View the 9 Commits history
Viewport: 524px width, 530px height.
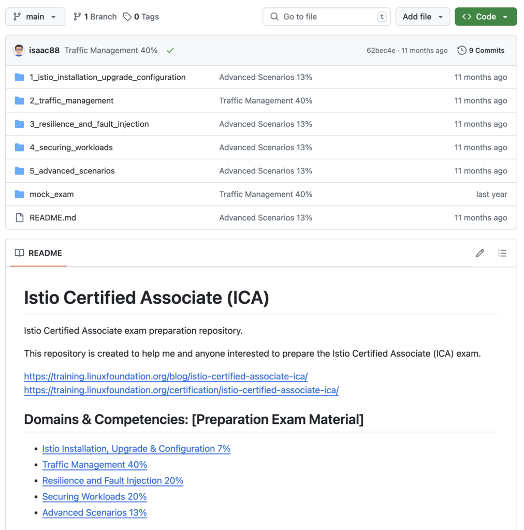(x=481, y=50)
